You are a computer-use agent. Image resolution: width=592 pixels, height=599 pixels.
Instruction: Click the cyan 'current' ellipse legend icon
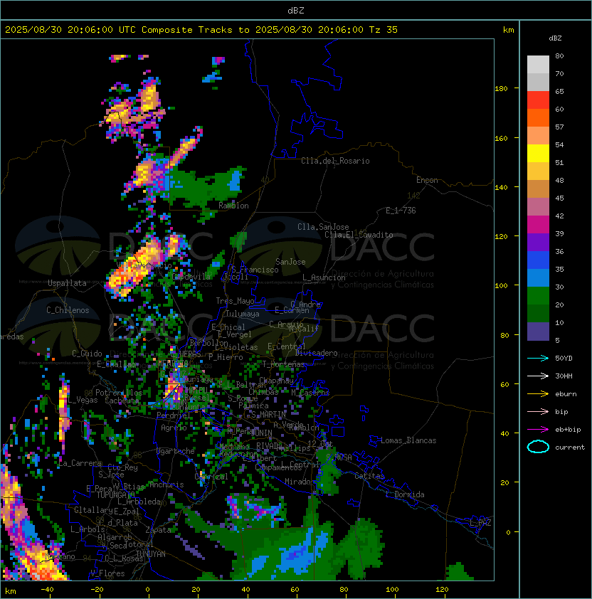(x=538, y=447)
